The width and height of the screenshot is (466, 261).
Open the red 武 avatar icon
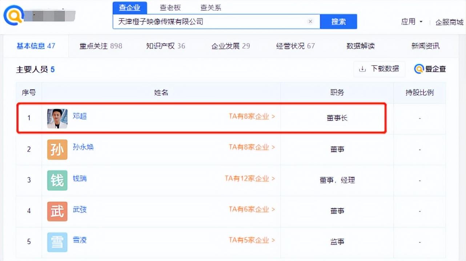[57, 211]
